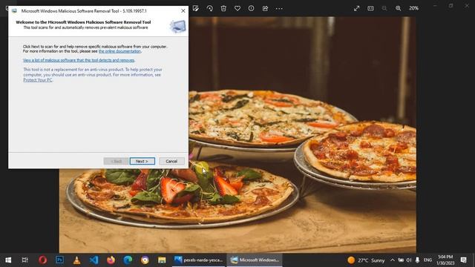This screenshot has height=267, width=475.
Task: Open the notifications action center icon
Action: click(463, 260)
